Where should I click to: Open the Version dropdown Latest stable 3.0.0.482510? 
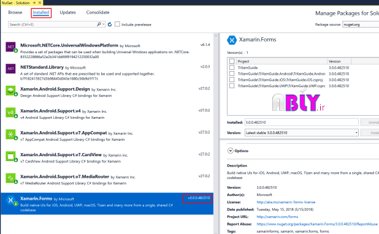(301, 132)
